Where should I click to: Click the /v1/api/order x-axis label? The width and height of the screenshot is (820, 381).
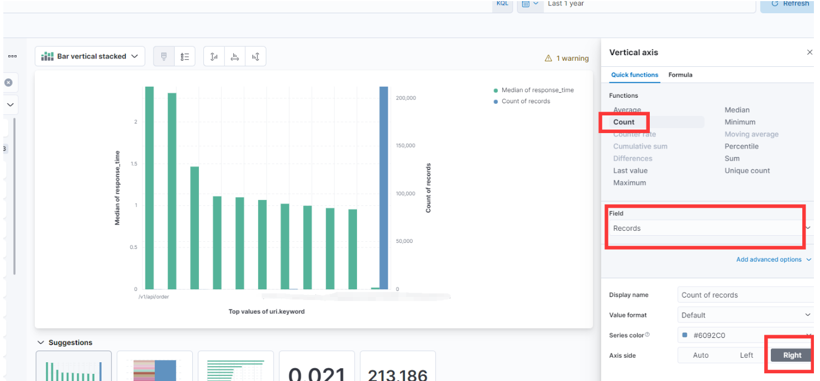click(154, 297)
